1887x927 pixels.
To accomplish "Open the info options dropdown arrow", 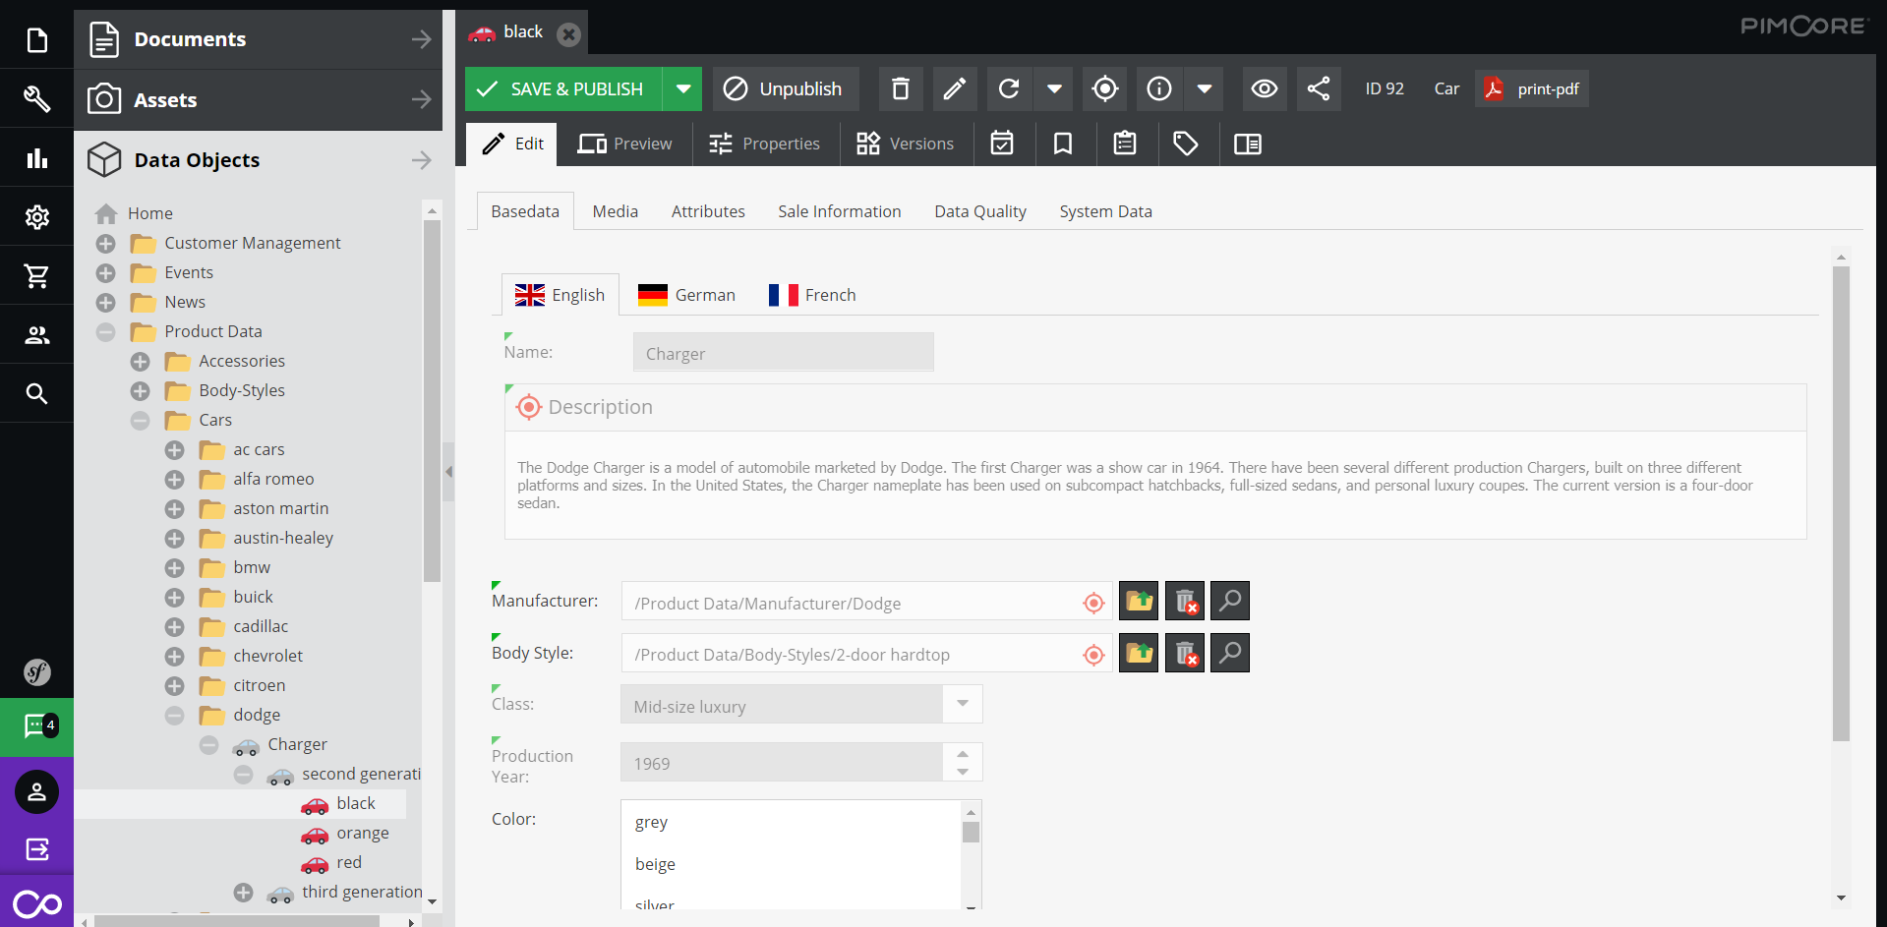I will pyautogui.click(x=1205, y=88).
